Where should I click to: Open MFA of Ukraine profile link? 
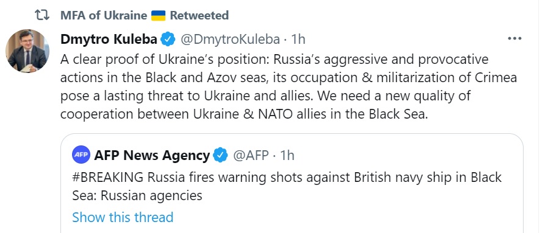coord(103,16)
